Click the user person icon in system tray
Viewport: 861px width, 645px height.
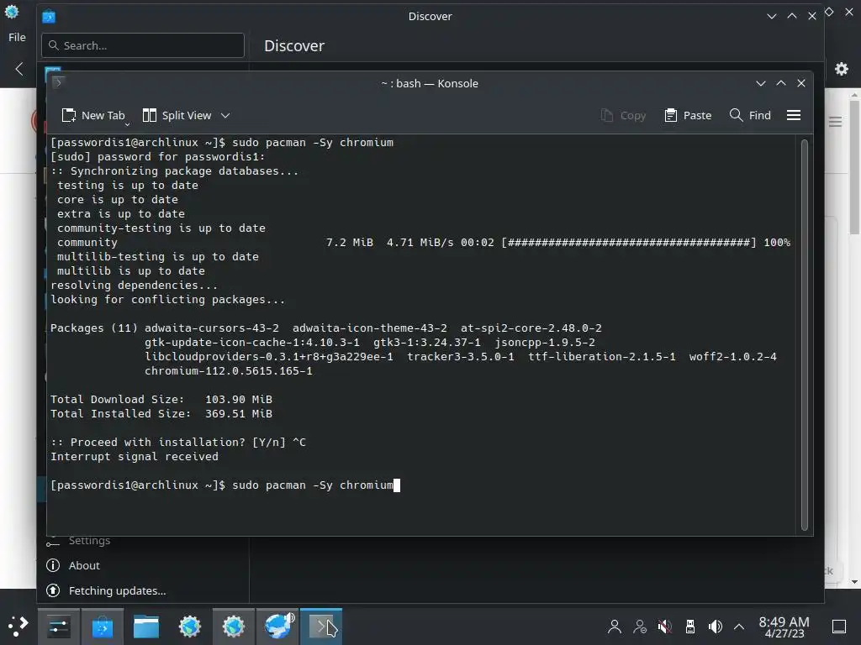tap(615, 627)
